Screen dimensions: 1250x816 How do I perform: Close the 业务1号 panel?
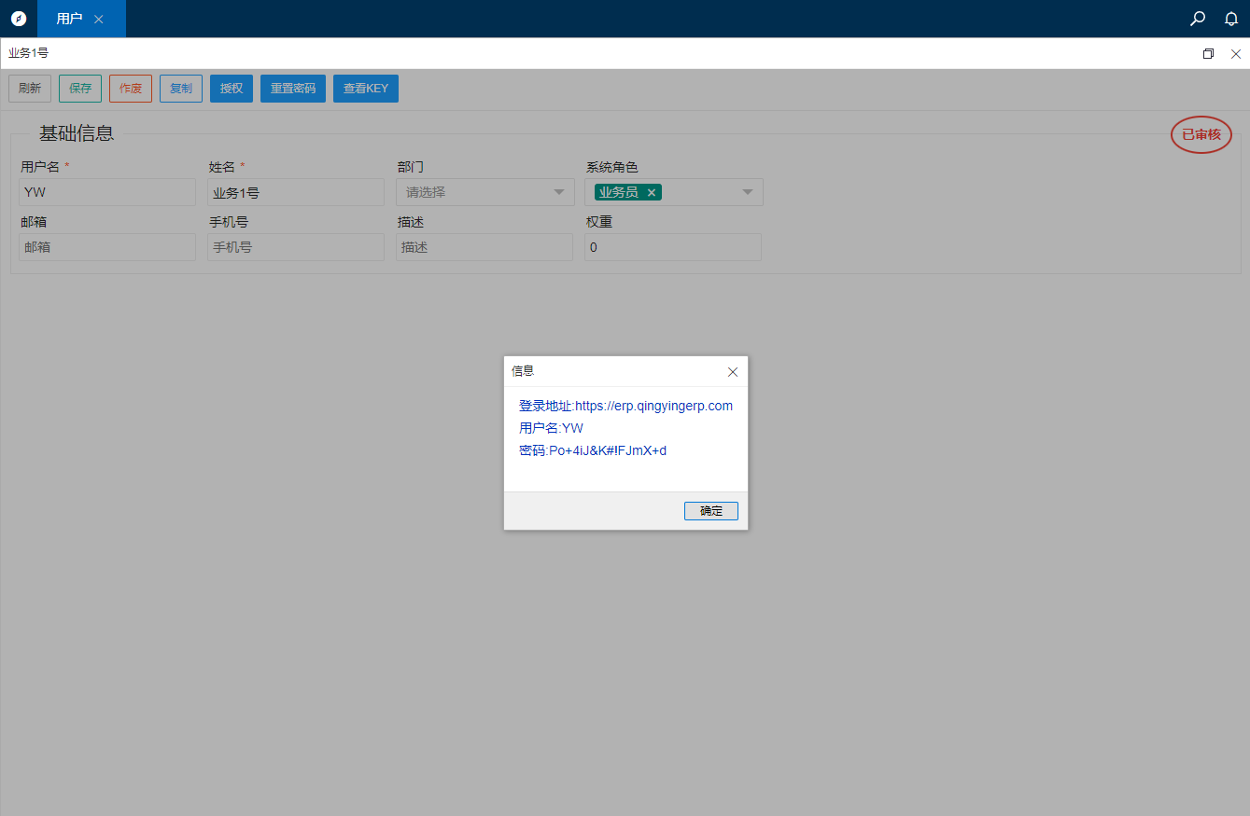1235,54
